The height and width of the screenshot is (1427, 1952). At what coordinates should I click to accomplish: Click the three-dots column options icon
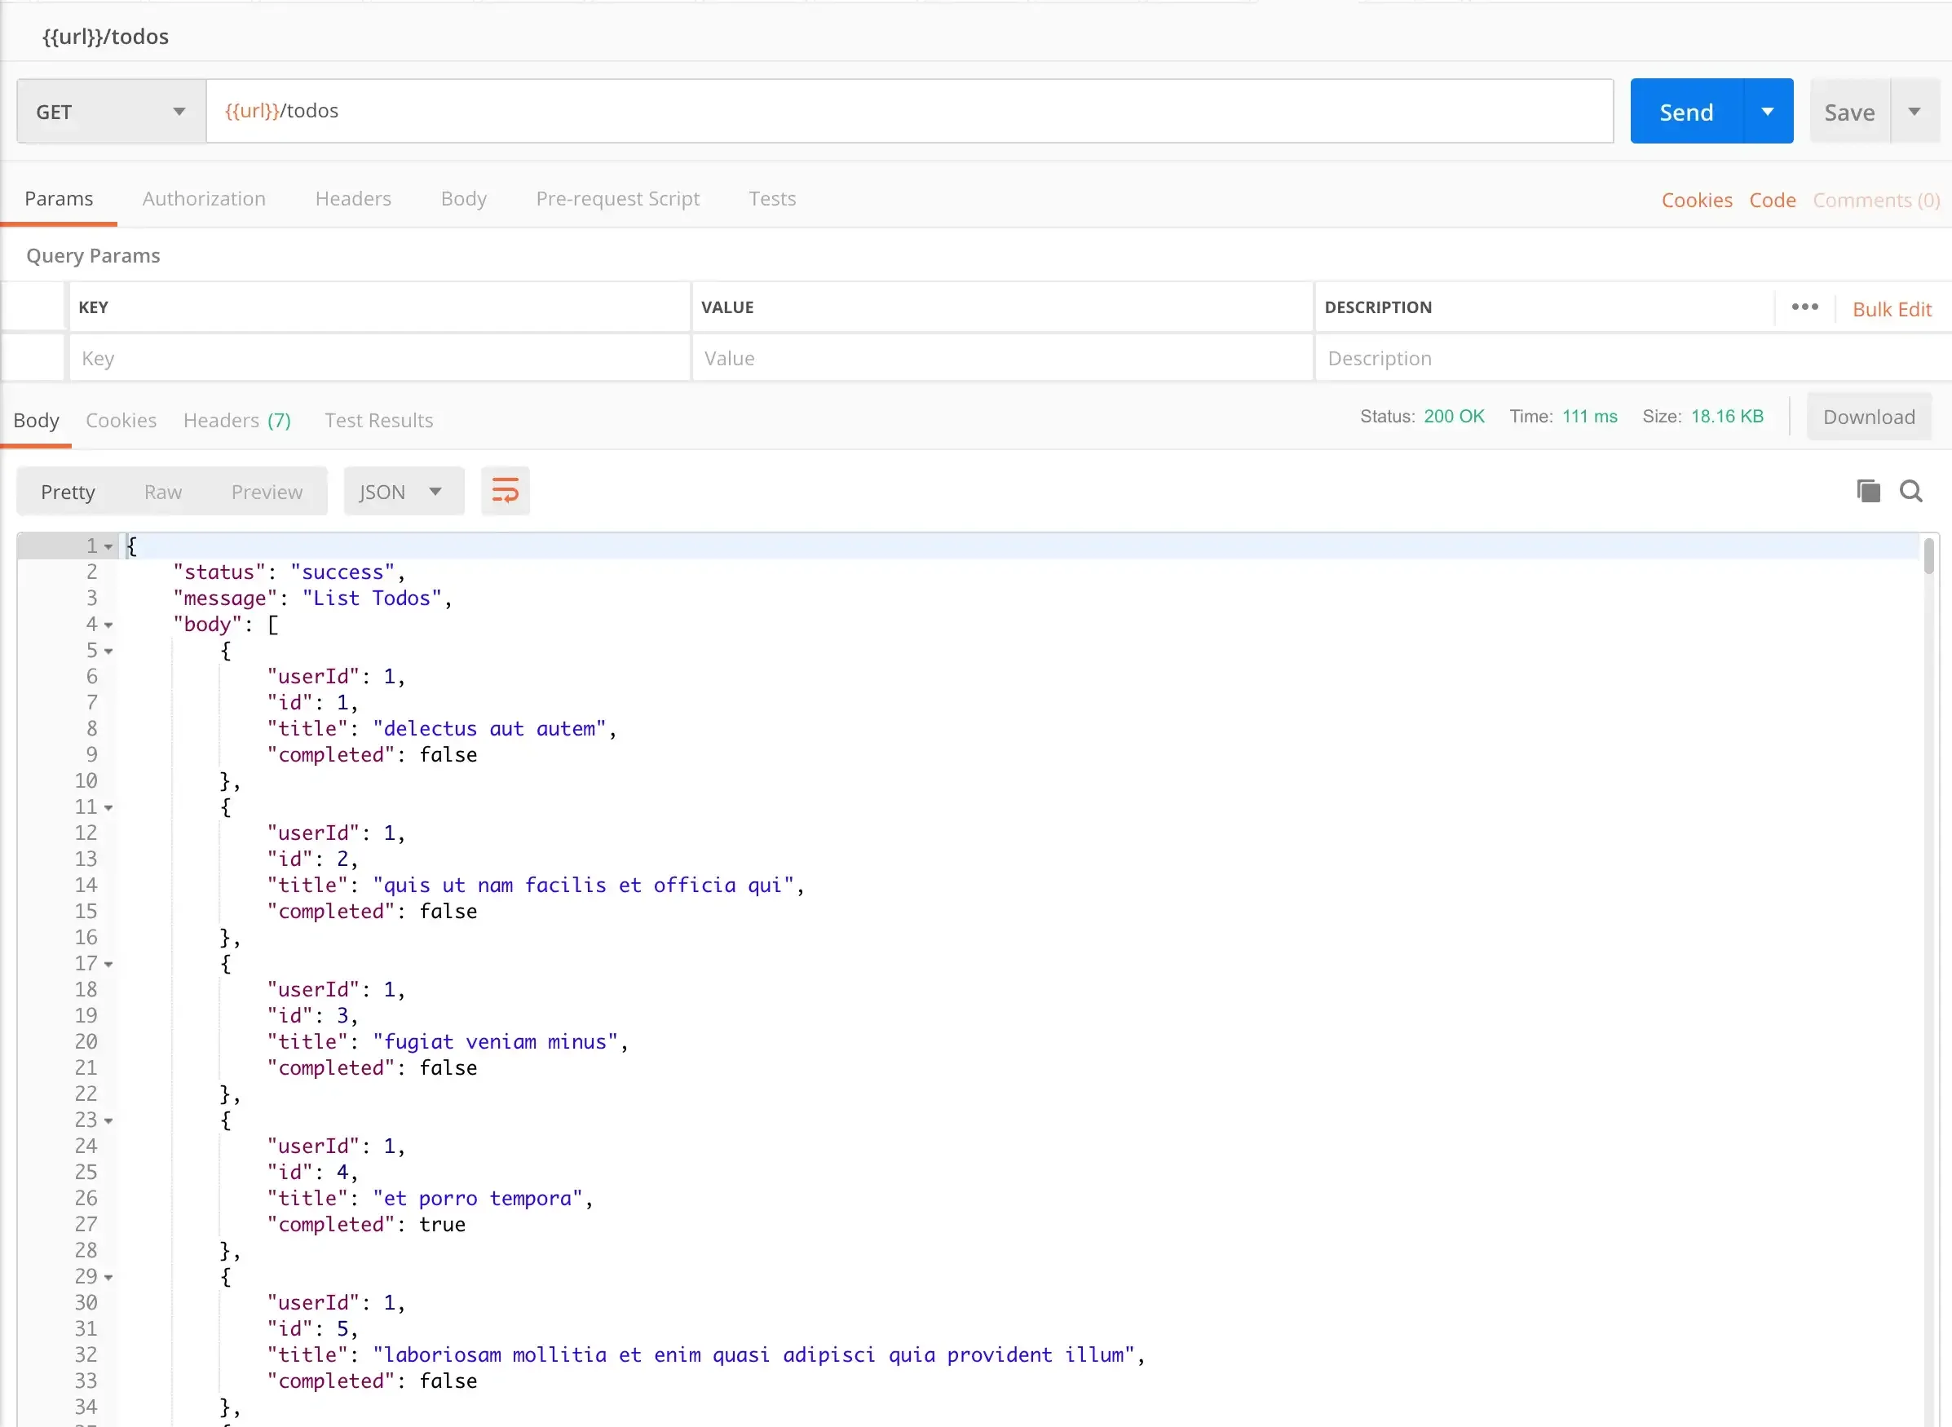click(x=1804, y=307)
